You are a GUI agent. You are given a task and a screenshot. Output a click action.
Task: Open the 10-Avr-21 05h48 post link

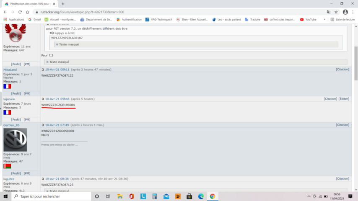click(x=57, y=99)
